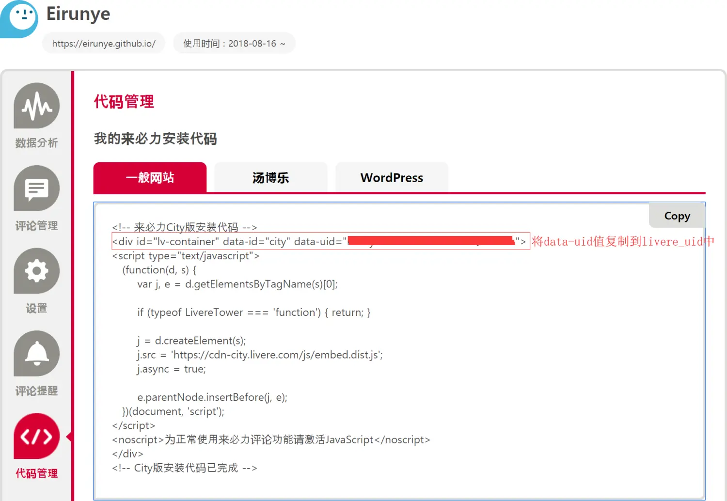
Task: Click the e.parentNode.insertBefore line
Action: coord(212,397)
